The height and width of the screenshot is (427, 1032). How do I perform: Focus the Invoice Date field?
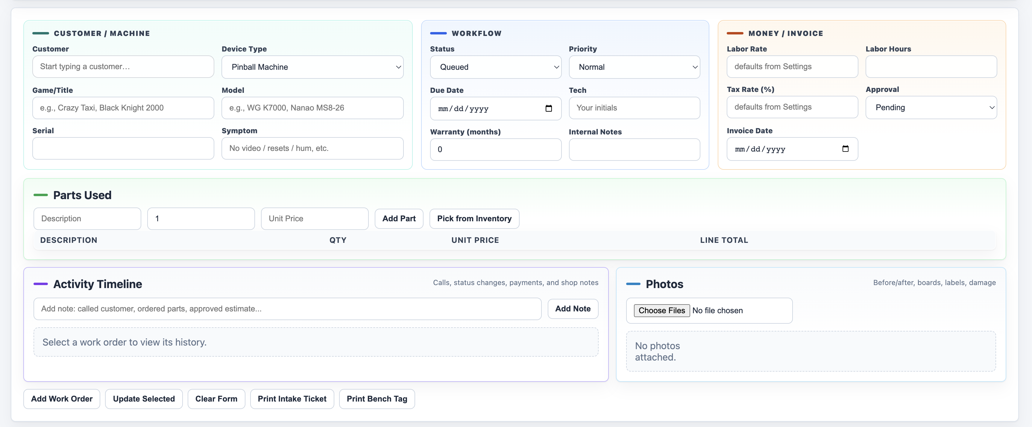[x=792, y=149]
